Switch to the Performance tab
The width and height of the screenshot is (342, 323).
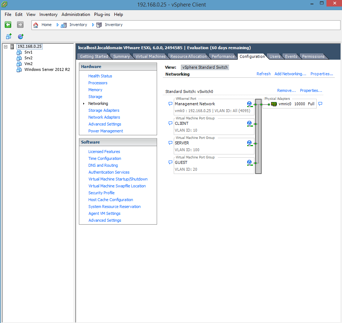223,56
